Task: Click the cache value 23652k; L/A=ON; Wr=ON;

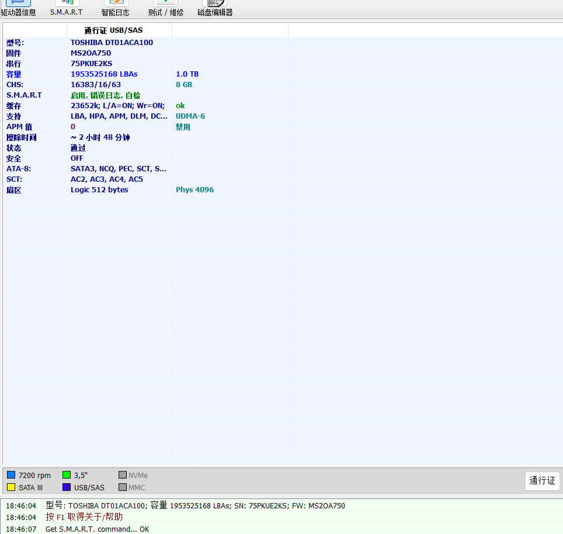Action: [118, 106]
